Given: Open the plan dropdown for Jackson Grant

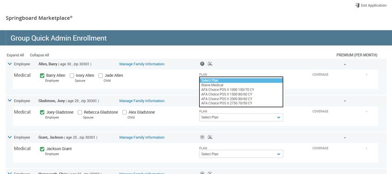Looking at the screenshot, I should tap(241, 154).
